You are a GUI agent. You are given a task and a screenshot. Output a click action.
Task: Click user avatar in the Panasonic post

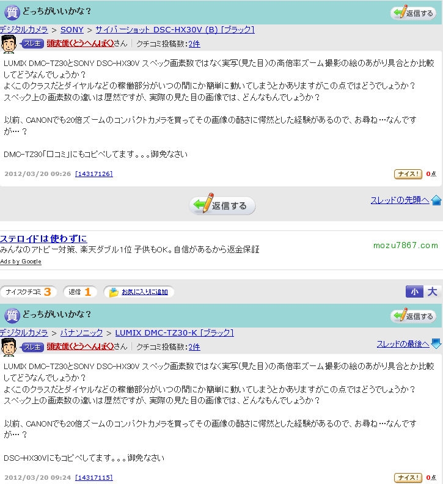pyautogui.click(x=9, y=347)
